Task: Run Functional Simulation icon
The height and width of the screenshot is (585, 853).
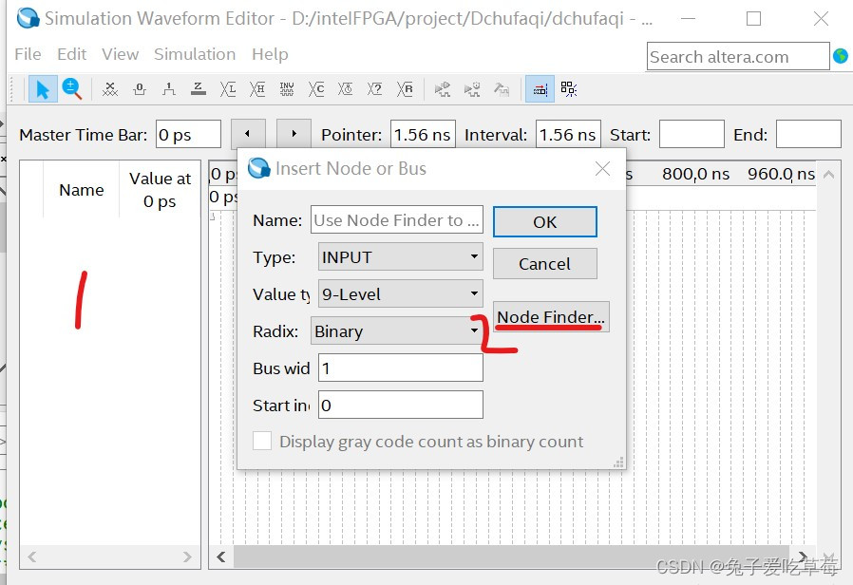Action: click(443, 89)
